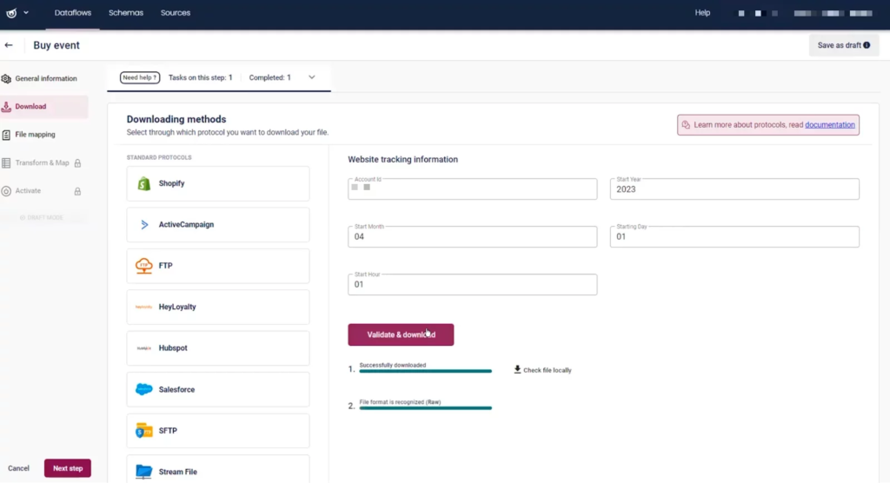The image size is (890, 483).
Task: Click the Website tracking information heading
Action: (403, 160)
